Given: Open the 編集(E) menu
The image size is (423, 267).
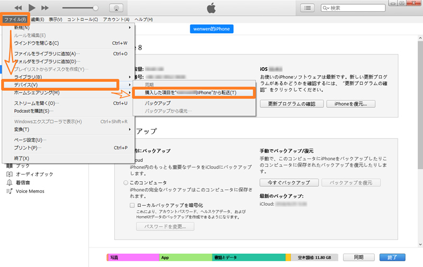Looking at the screenshot, I should [x=37, y=20].
